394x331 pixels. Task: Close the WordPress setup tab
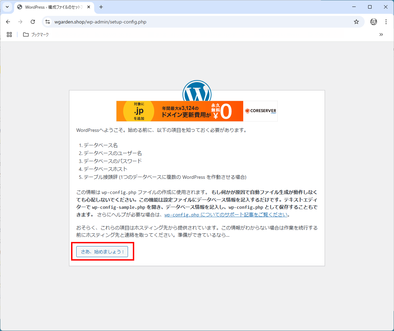[89, 7]
